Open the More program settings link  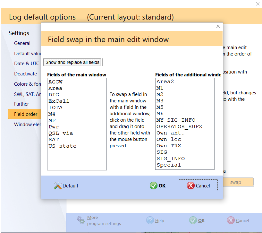tap(104, 220)
